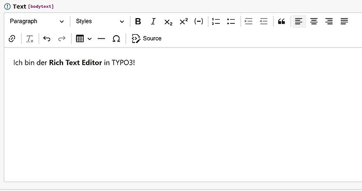Image resolution: width=362 pixels, height=191 pixels.
Task: Increase indent of paragraph
Action: tap(248, 21)
